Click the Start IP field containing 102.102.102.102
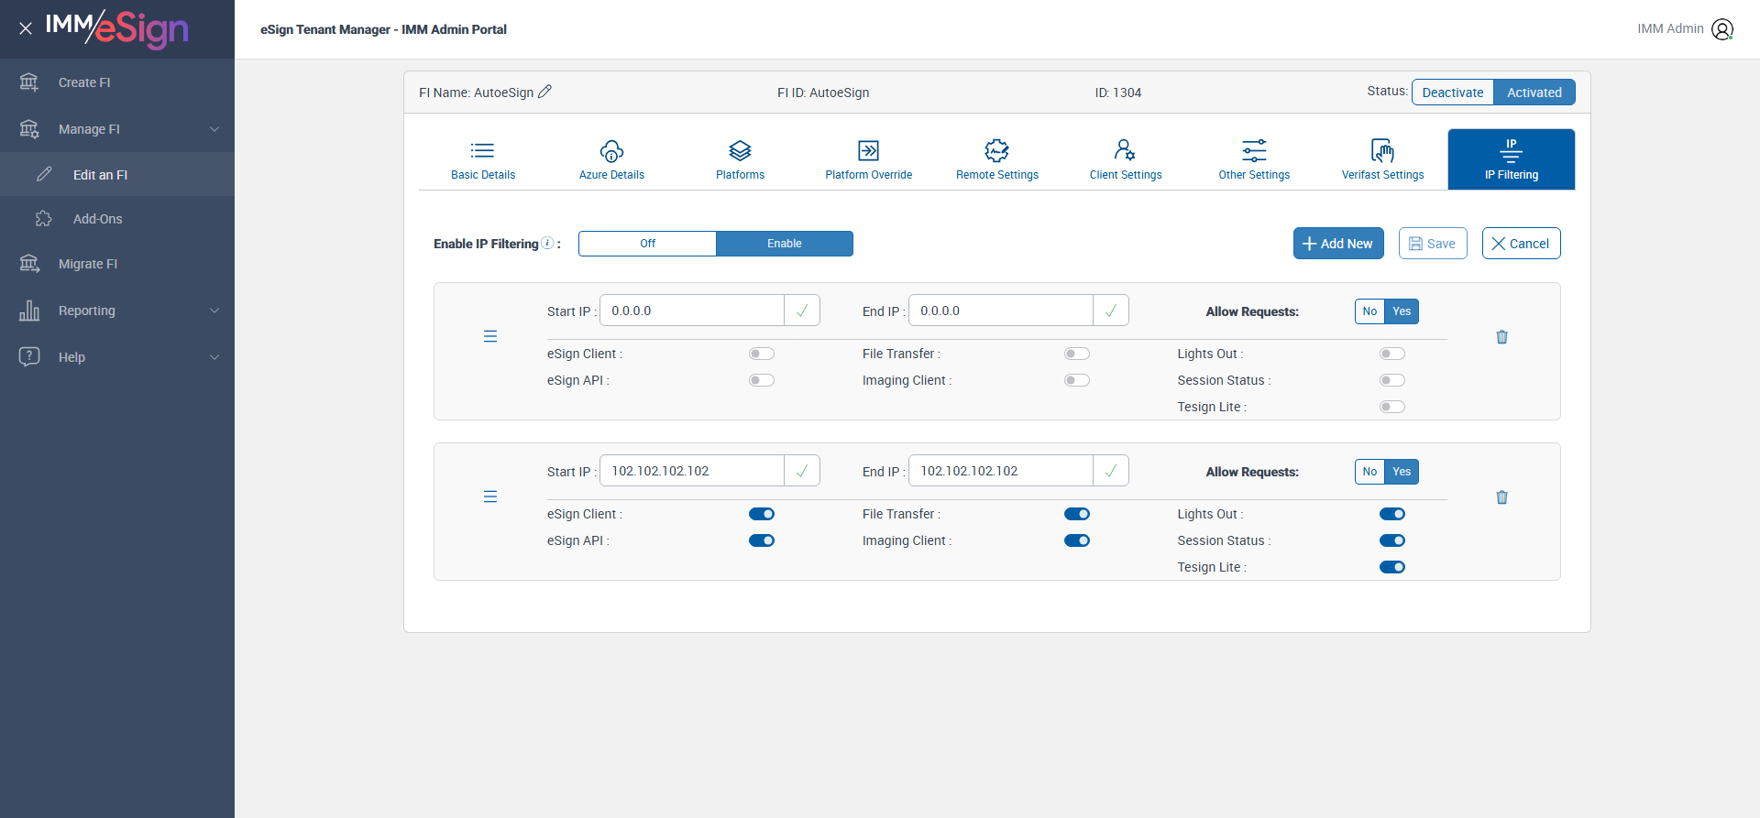Screen dimensions: 1760x818 pyautogui.click(x=692, y=471)
